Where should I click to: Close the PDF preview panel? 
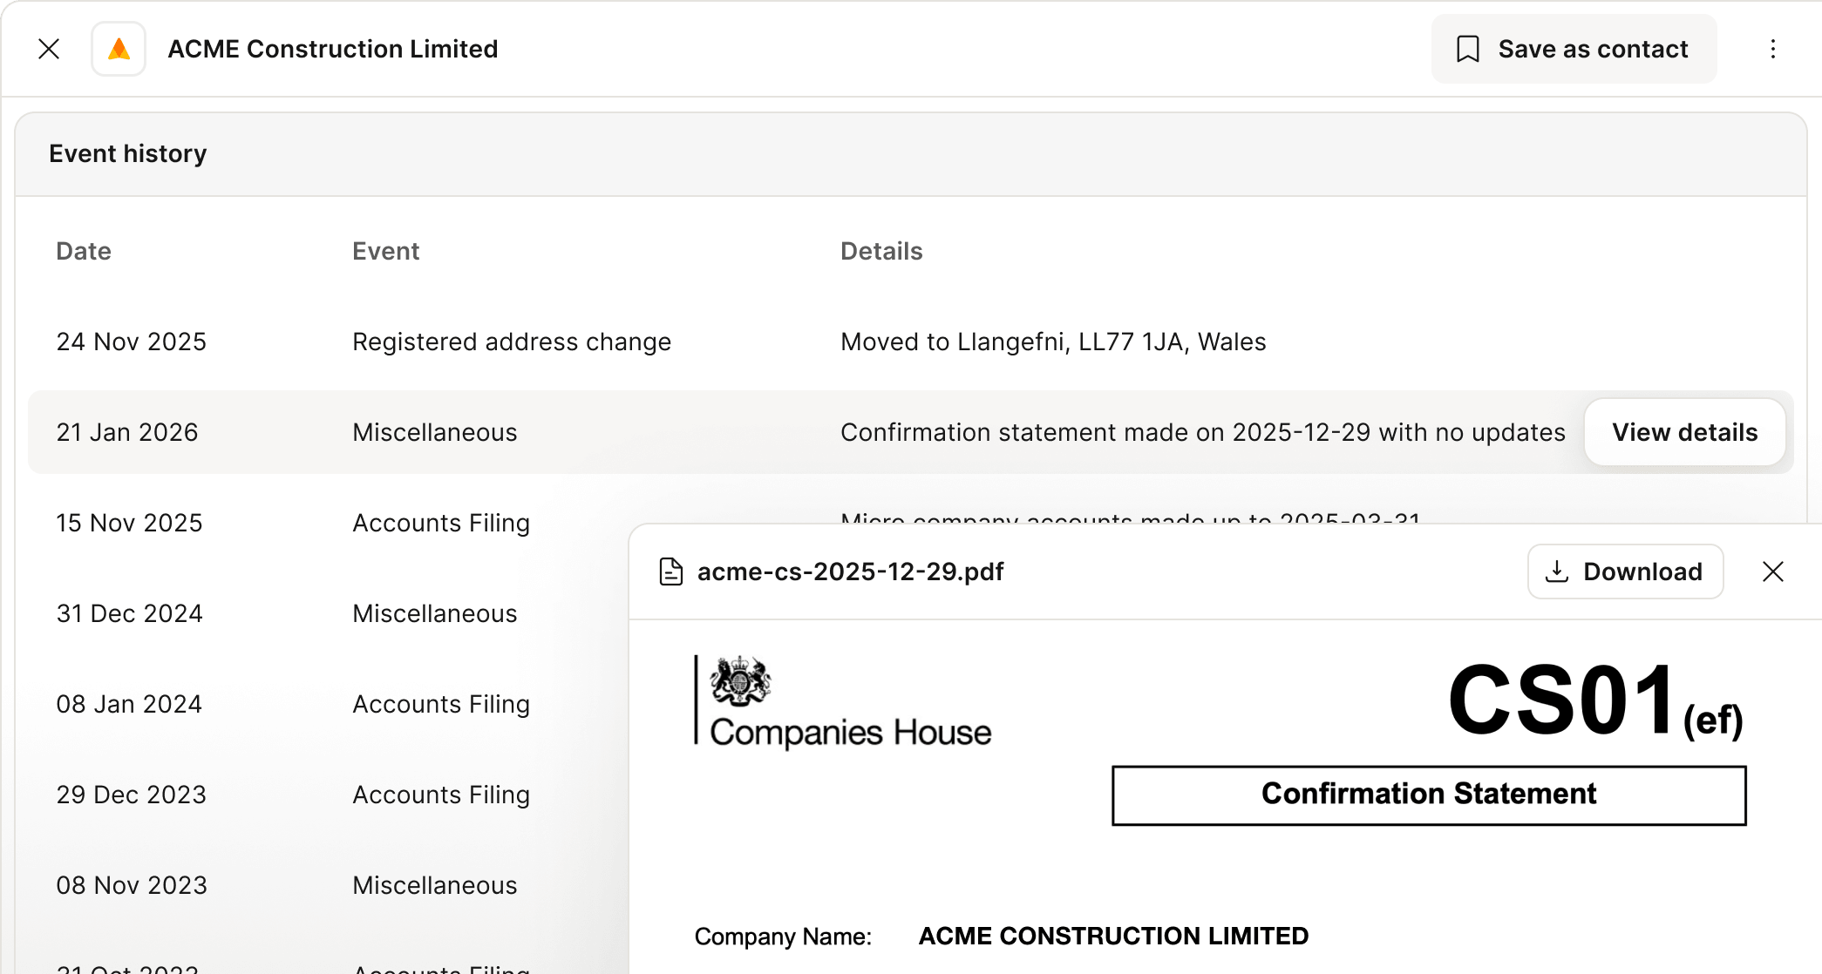tap(1772, 572)
